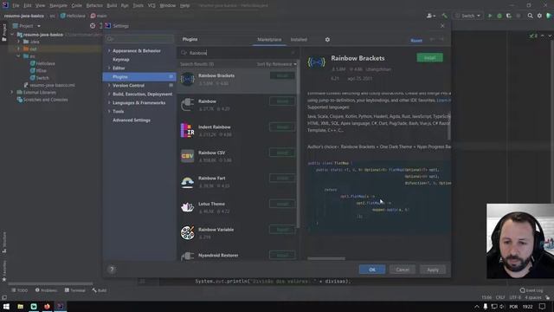Open Firefox from the taskbar
Screen dimensions: 554x312
point(47,306)
